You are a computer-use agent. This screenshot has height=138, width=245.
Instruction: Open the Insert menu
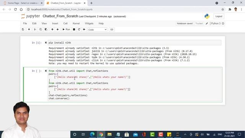pos(55,23)
